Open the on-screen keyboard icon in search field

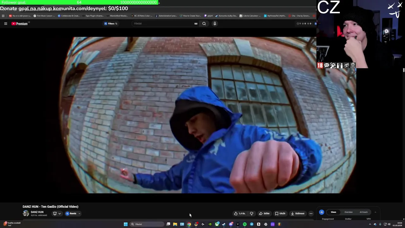(196, 23)
